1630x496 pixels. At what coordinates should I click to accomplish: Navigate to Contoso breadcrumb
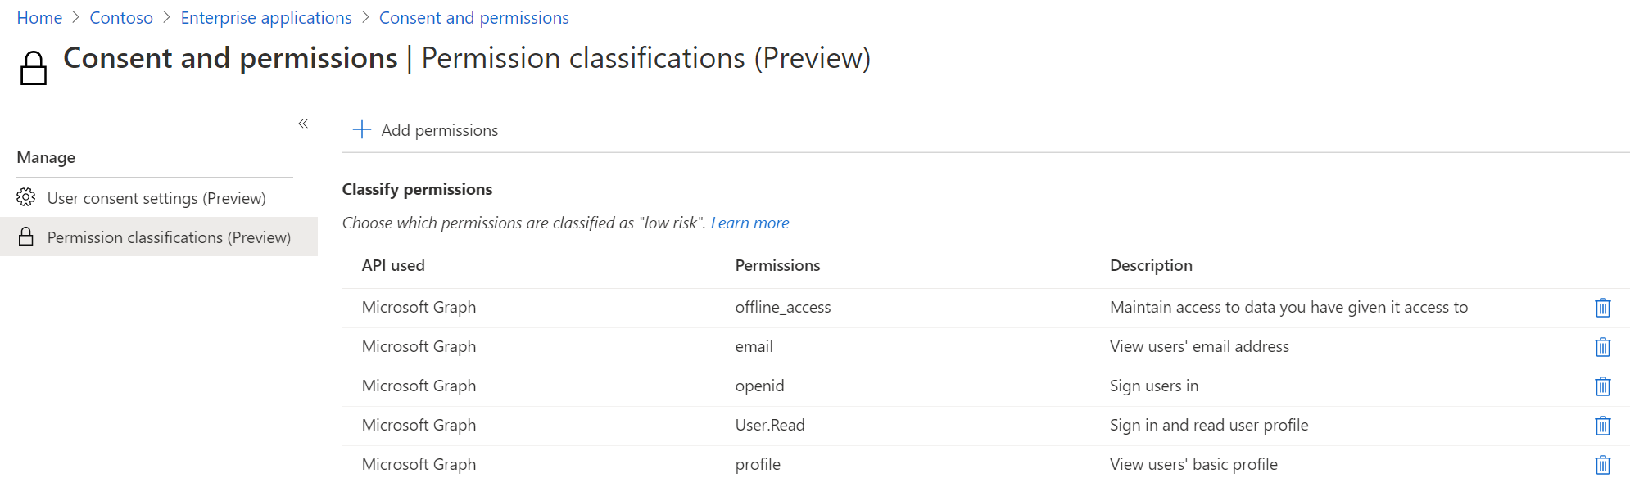[121, 18]
